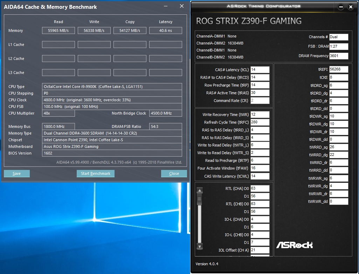The image size is (359, 274).
Task: Select the tWRRD_sg field
Action: tap(339, 147)
